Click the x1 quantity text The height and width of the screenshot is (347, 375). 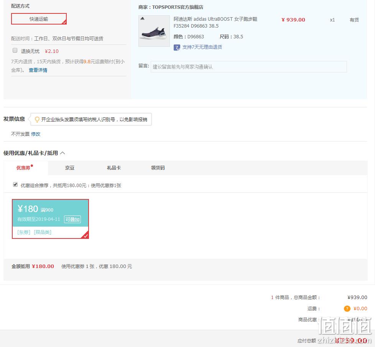[x=332, y=20]
